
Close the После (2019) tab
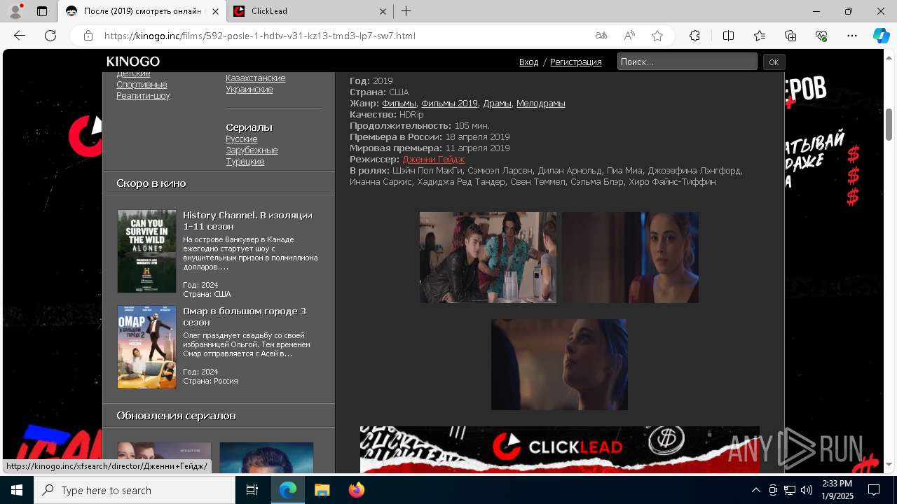coord(214,11)
